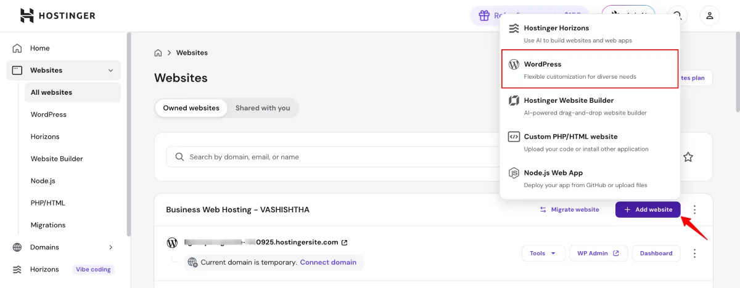Click the Domains globe icon
This screenshot has width=740, height=288.
(17, 247)
